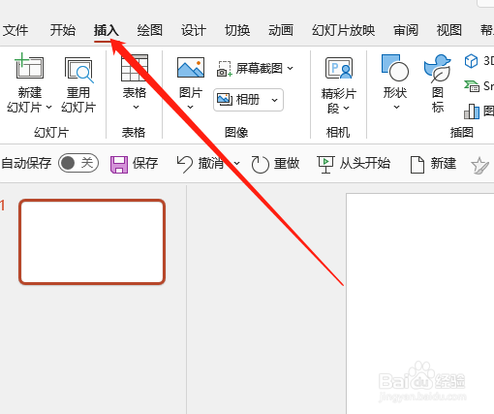Switch to the Home (开始) tab
Screen dimensions: 494x414
coord(63,30)
